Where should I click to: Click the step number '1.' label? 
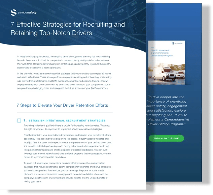coord(25,120)
